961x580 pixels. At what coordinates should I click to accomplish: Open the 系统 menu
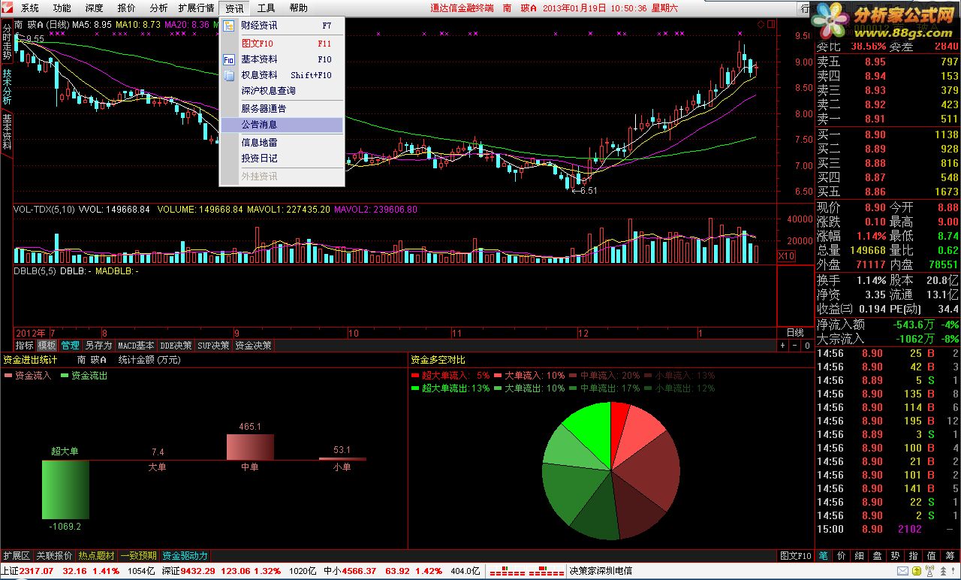click(x=30, y=8)
